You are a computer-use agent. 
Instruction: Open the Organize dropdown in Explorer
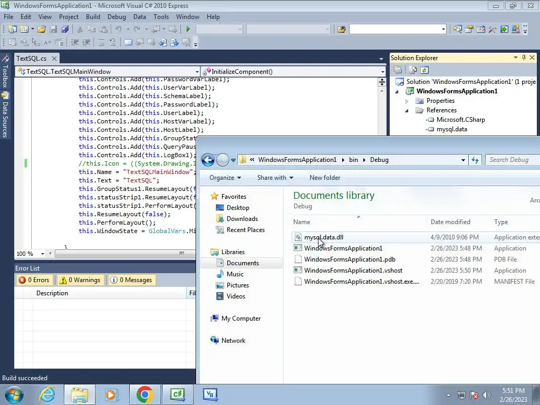225,178
